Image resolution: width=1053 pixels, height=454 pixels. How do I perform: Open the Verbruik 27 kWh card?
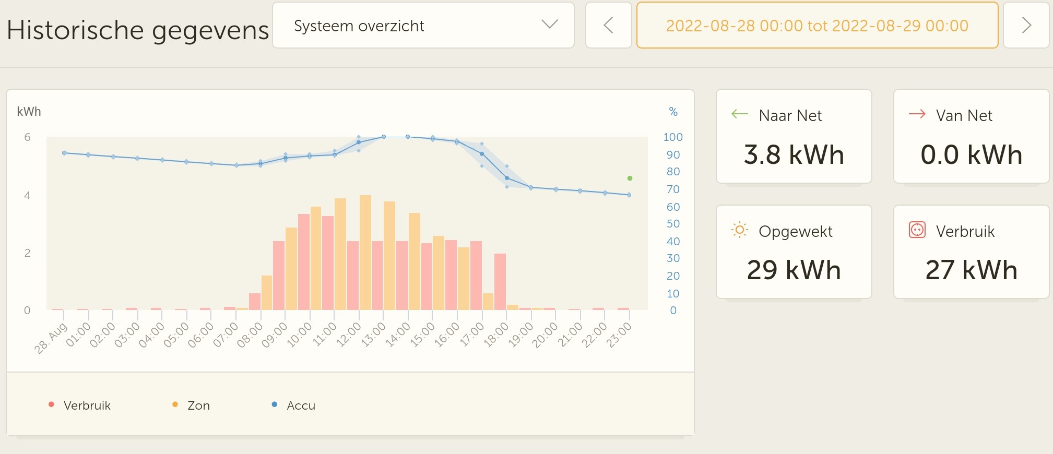point(971,252)
